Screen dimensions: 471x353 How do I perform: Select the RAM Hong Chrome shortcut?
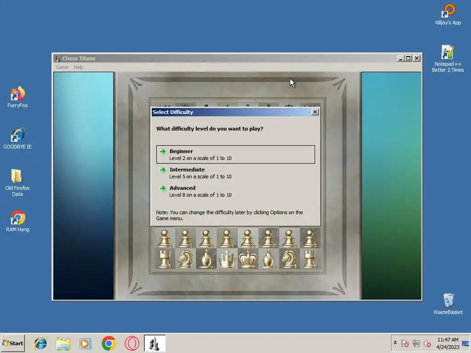(18, 222)
